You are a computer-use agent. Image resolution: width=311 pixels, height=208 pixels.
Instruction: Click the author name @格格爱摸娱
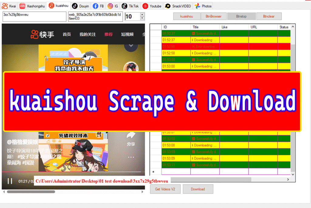pyautogui.click(x=22, y=142)
